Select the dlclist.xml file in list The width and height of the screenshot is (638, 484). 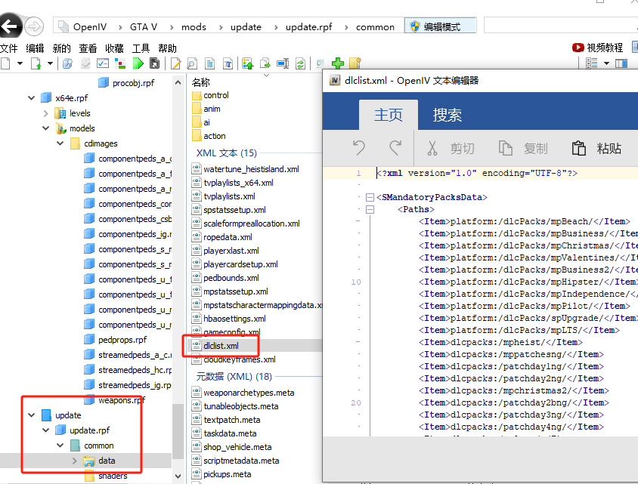tap(221, 346)
